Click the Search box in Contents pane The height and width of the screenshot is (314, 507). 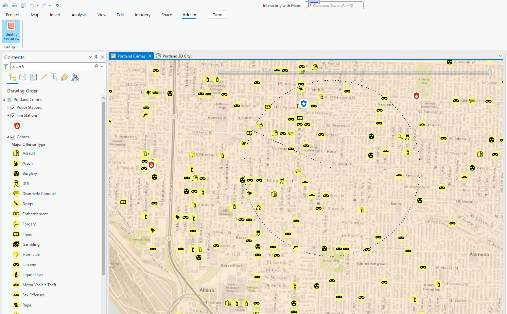52,66
